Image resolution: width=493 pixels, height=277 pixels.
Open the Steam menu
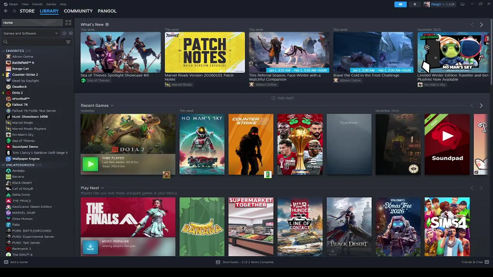coord(13,4)
